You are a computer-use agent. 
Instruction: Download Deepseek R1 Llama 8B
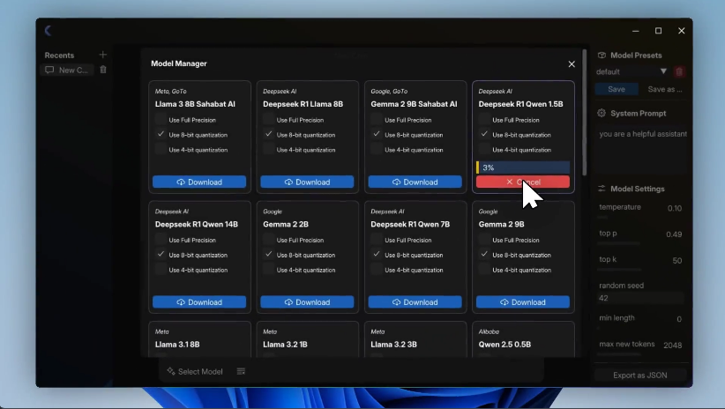pyautogui.click(x=307, y=182)
